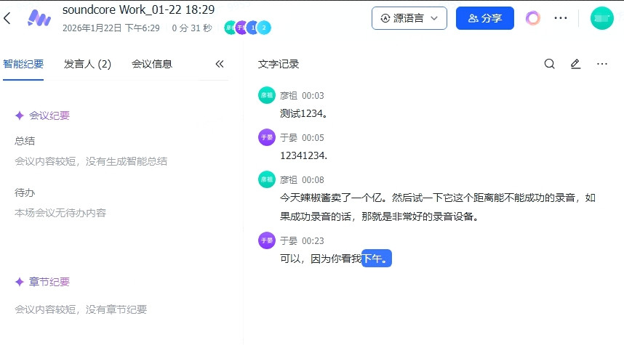The height and width of the screenshot is (345, 624).
Task: Click the 会议纪要 section heading
Action: click(49, 115)
